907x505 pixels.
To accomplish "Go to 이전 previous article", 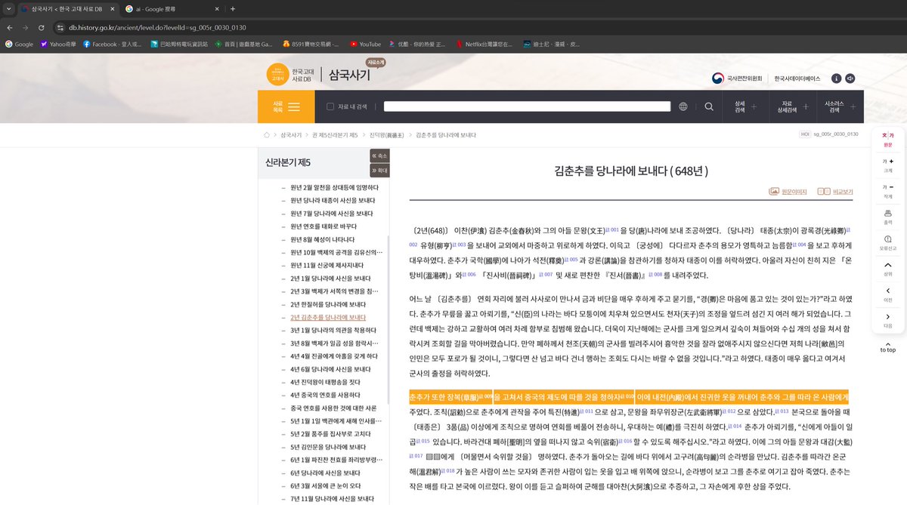I will [x=887, y=294].
